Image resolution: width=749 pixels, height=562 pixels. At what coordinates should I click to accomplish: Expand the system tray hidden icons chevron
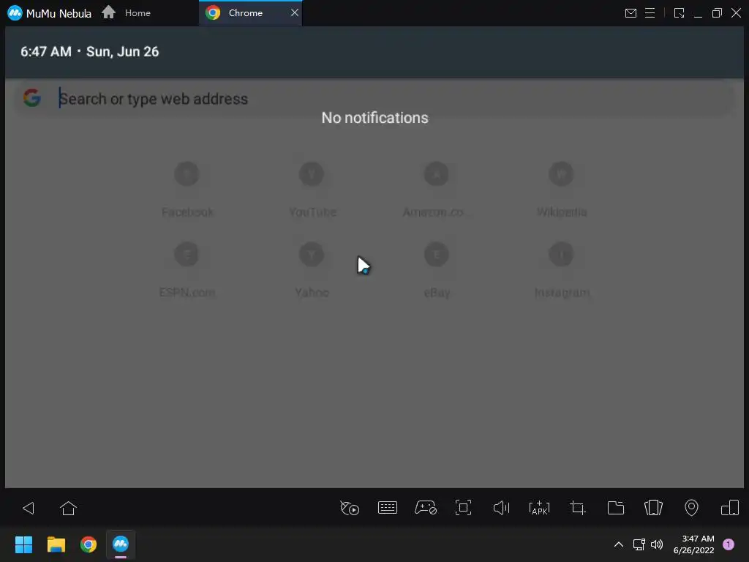pyautogui.click(x=618, y=544)
